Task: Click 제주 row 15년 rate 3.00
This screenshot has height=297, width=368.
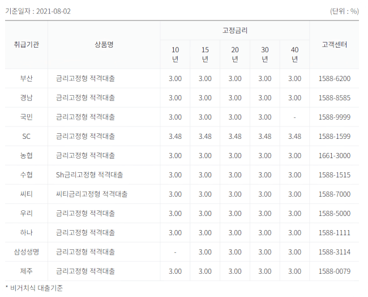Action: 205,271
